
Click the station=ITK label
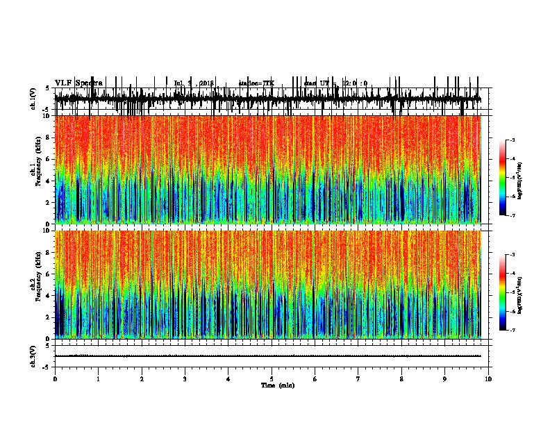(256, 83)
